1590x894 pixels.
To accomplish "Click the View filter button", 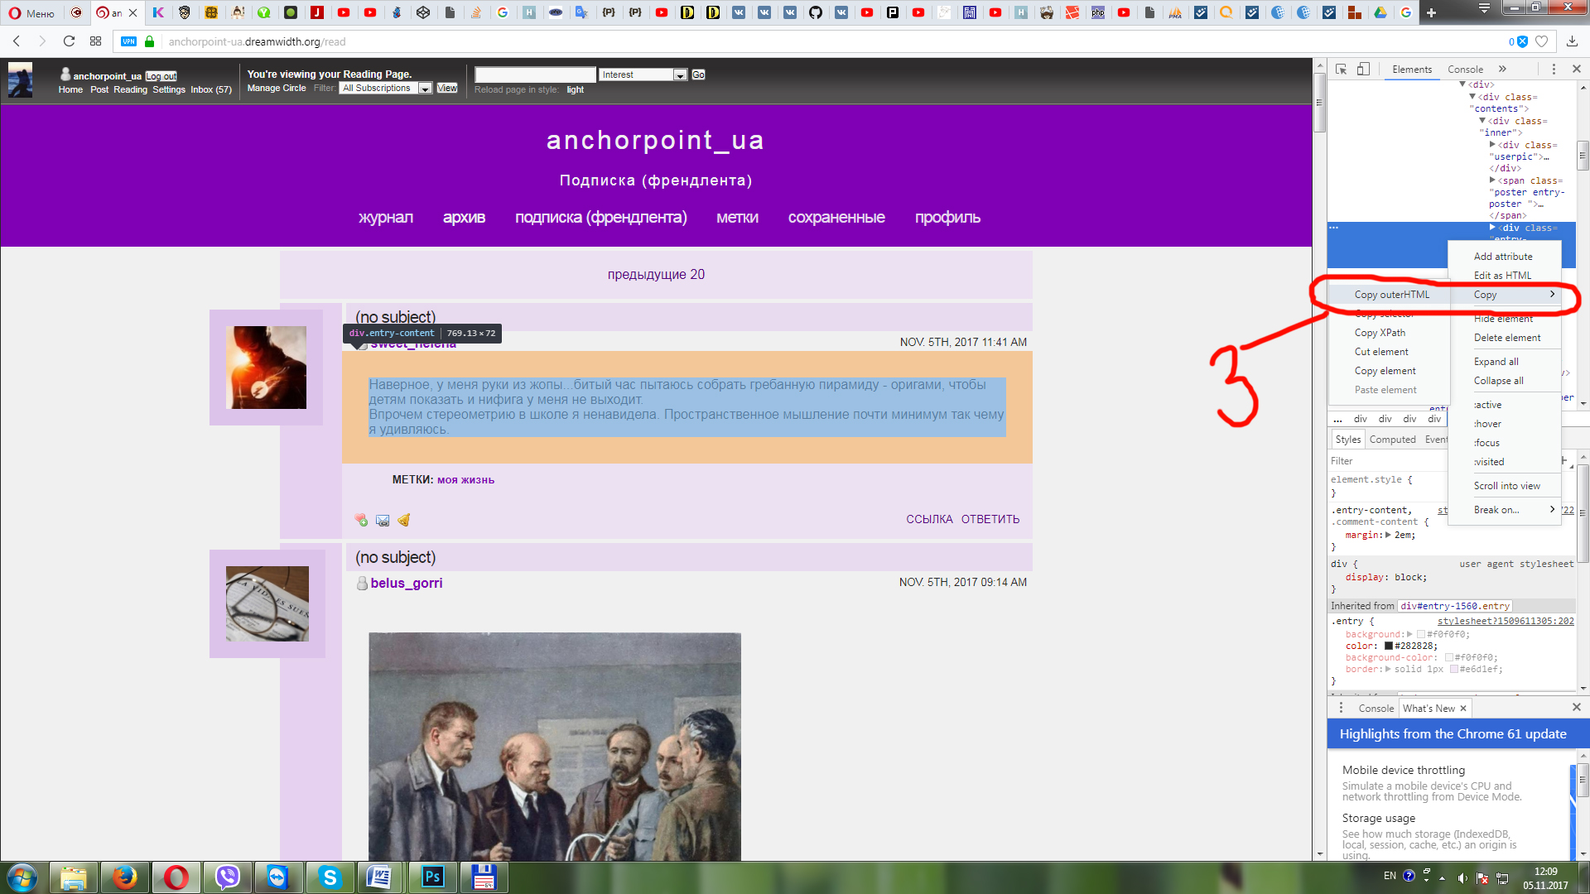I will point(447,88).
